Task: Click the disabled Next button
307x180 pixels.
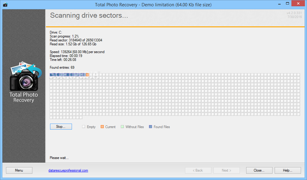Action: [x=227, y=170]
